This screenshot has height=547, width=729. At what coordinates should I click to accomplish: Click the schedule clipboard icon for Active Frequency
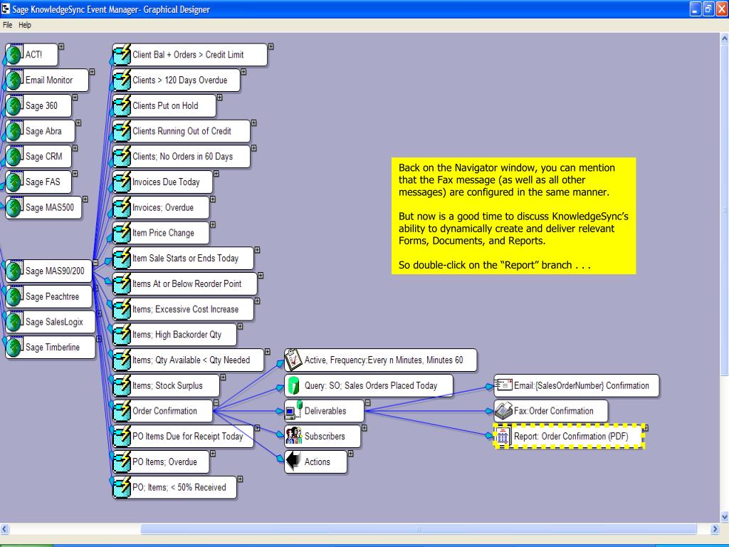(293, 360)
